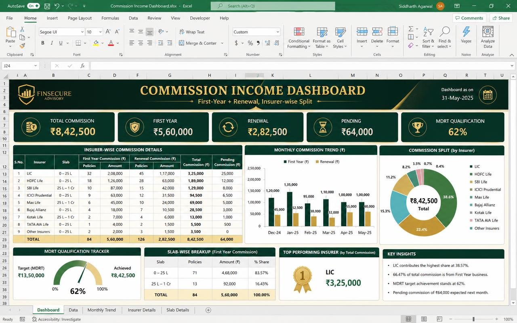Click the Search (Alt+Q) box
Screen dimensions: 517x323
(273, 6)
